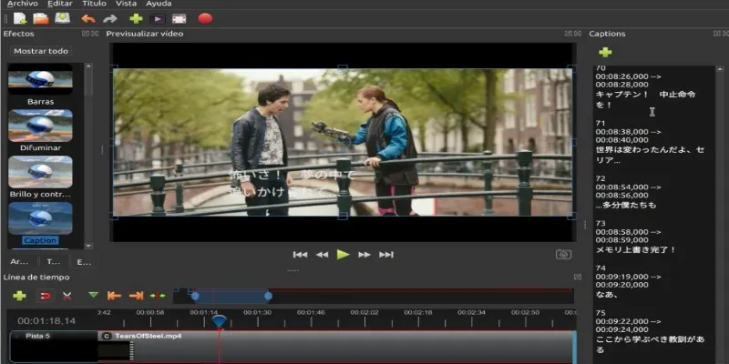Toggle the razor cut tool
This screenshot has height=364, width=729.
[67, 296]
